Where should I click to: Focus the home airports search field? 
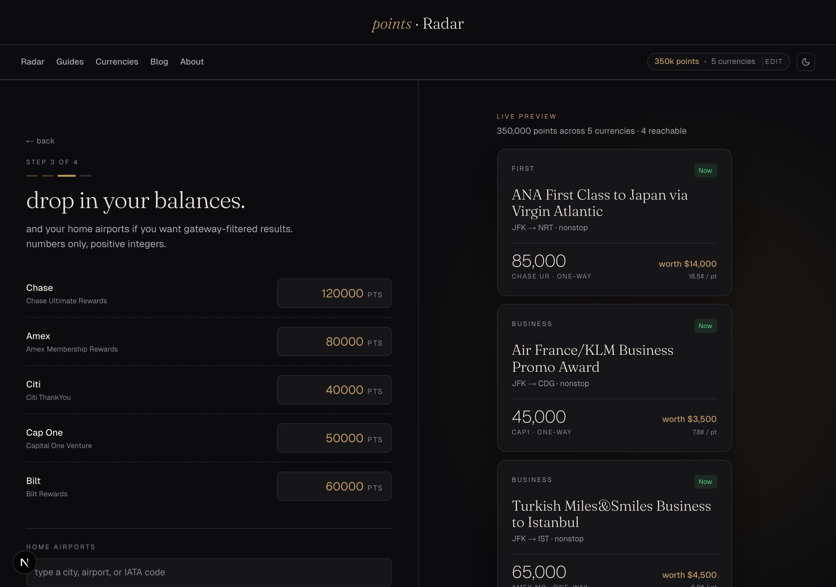pos(209,572)
